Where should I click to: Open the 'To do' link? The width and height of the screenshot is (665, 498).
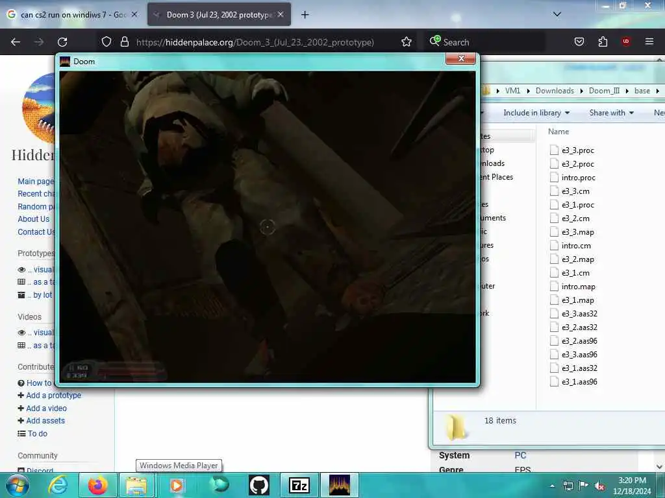click(x=37, y=434)
